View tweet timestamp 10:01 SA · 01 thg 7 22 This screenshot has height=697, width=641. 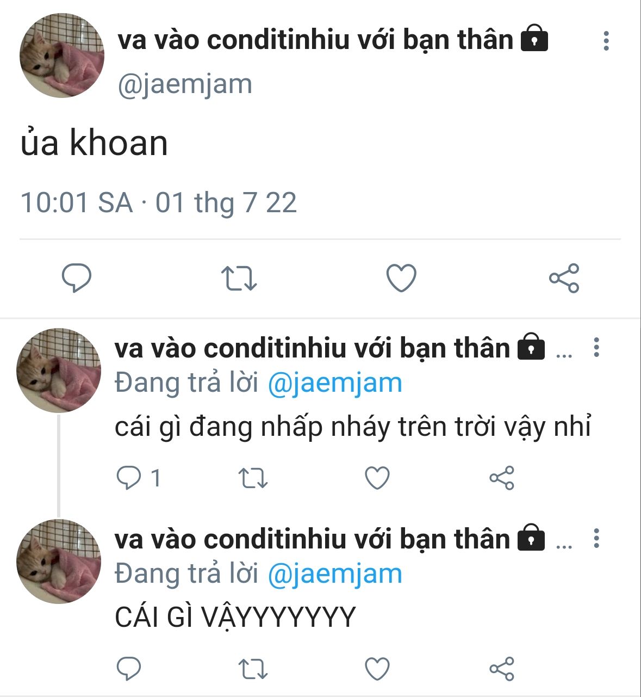click(x=159, y=202)
